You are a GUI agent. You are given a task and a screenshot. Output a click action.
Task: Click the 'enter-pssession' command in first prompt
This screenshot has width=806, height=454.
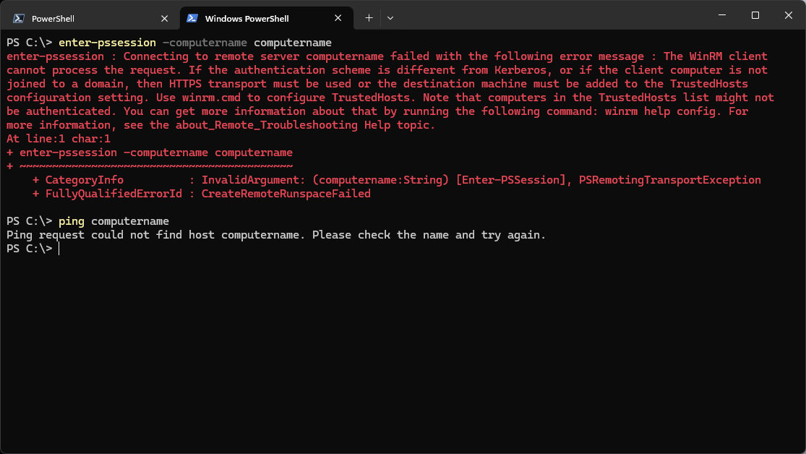click(107, 43)
